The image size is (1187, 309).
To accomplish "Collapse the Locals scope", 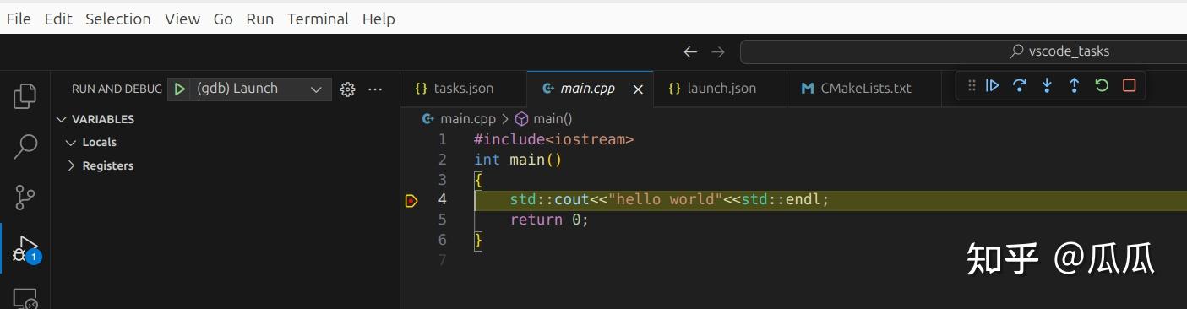I will pyautogui.click(x=71, y=143).
